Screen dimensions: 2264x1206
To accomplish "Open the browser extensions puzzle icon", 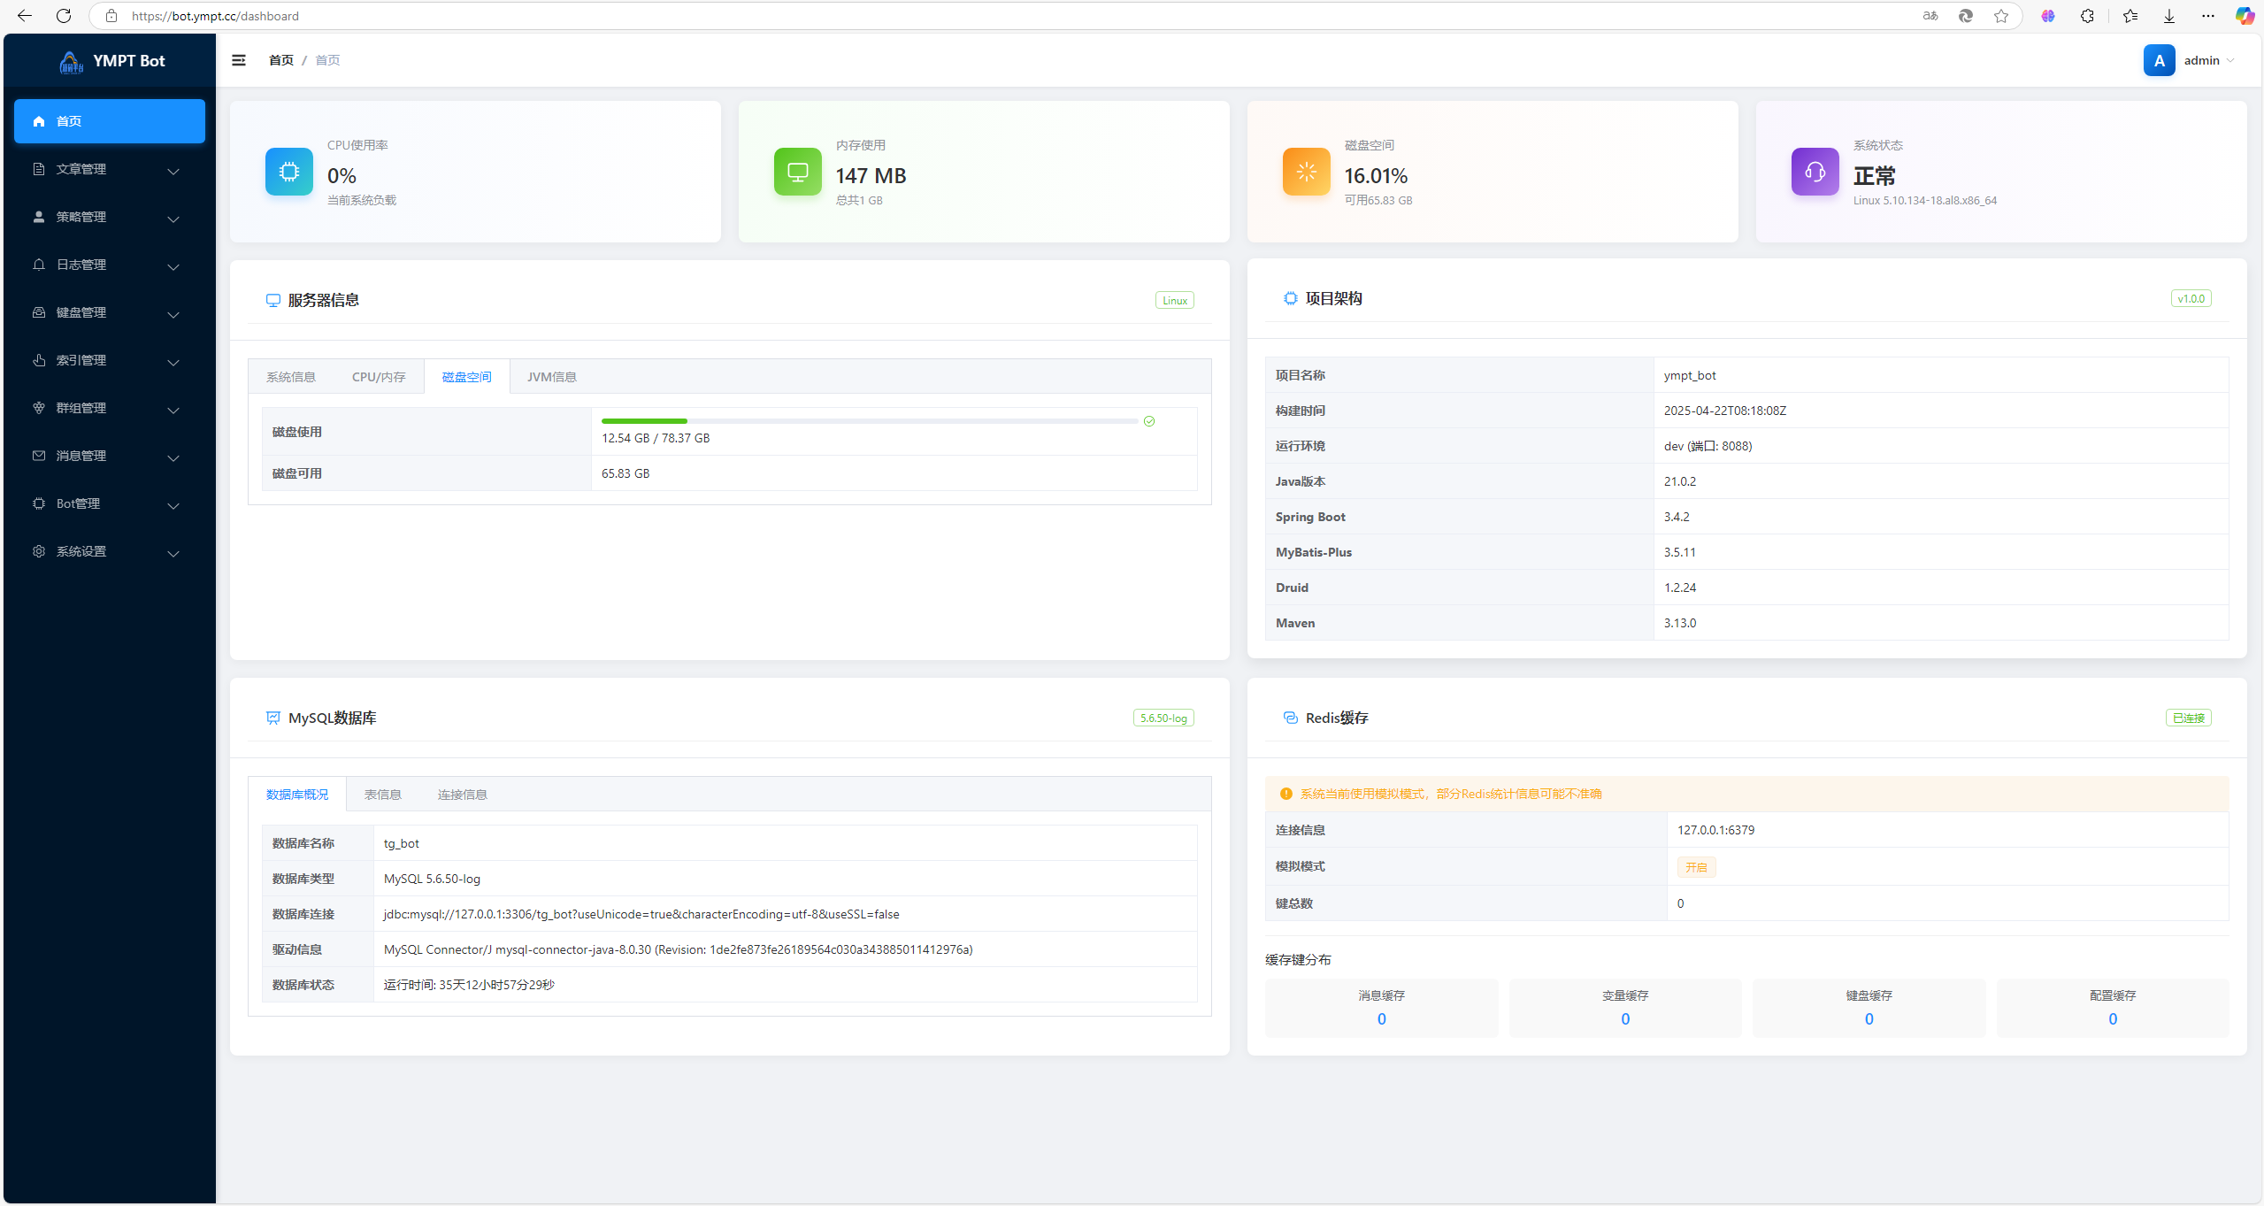I will tap(2087, 16).
